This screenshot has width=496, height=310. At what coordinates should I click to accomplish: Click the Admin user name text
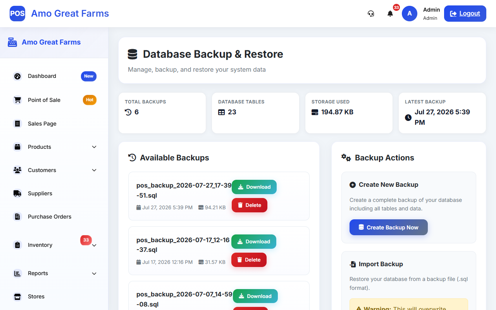[x=431, y=10]
